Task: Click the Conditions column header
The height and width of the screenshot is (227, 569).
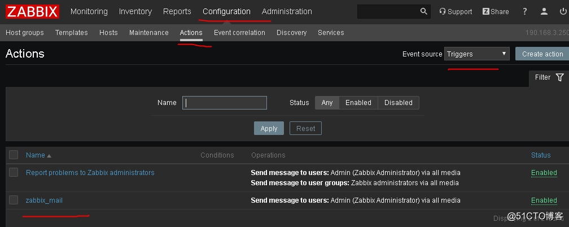Action: 217,155
